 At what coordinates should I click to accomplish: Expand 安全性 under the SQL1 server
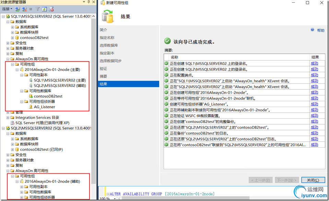(8, 43)
